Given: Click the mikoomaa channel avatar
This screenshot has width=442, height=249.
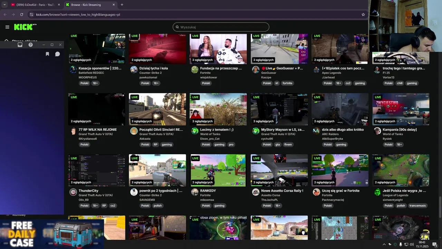Looking at the screenshot, I should coord(195,192).
